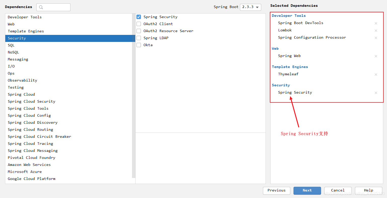Select the Microsoft Azure category
387x198 pixels.
pos(69,172)
